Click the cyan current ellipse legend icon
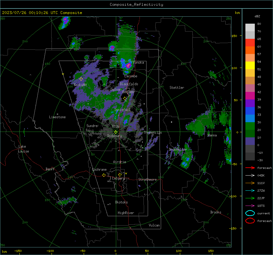The height and width of the screenshot is (255, 273). [250, 213]
